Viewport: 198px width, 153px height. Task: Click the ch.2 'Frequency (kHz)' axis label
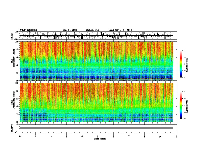[x=14, y=99]
